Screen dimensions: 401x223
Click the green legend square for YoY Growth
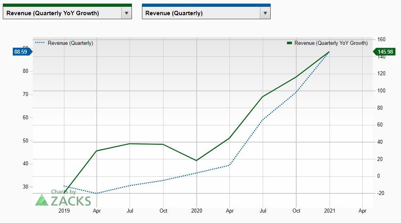(x=289, y=43)
